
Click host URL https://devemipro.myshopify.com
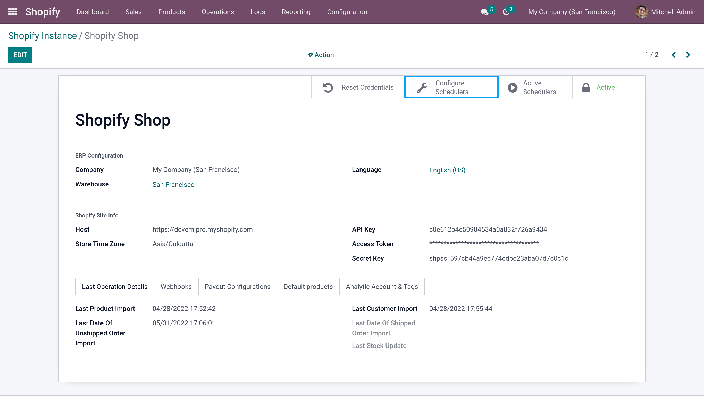(203, 229)
